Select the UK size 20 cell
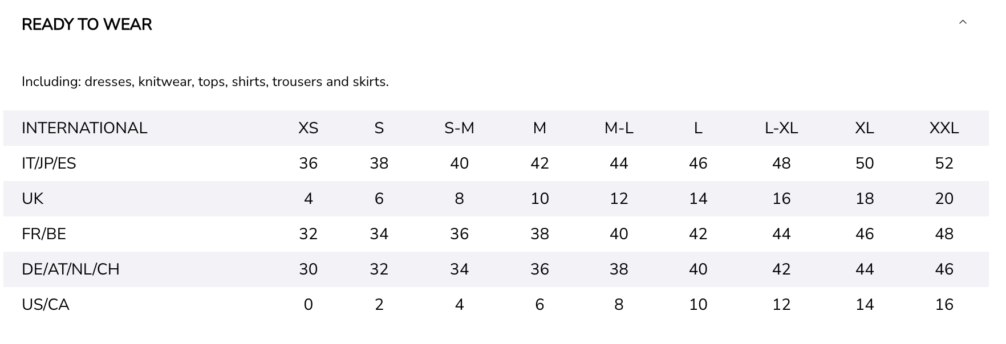The width and height of the screenshot is (1006, 344). coord(944,199)
